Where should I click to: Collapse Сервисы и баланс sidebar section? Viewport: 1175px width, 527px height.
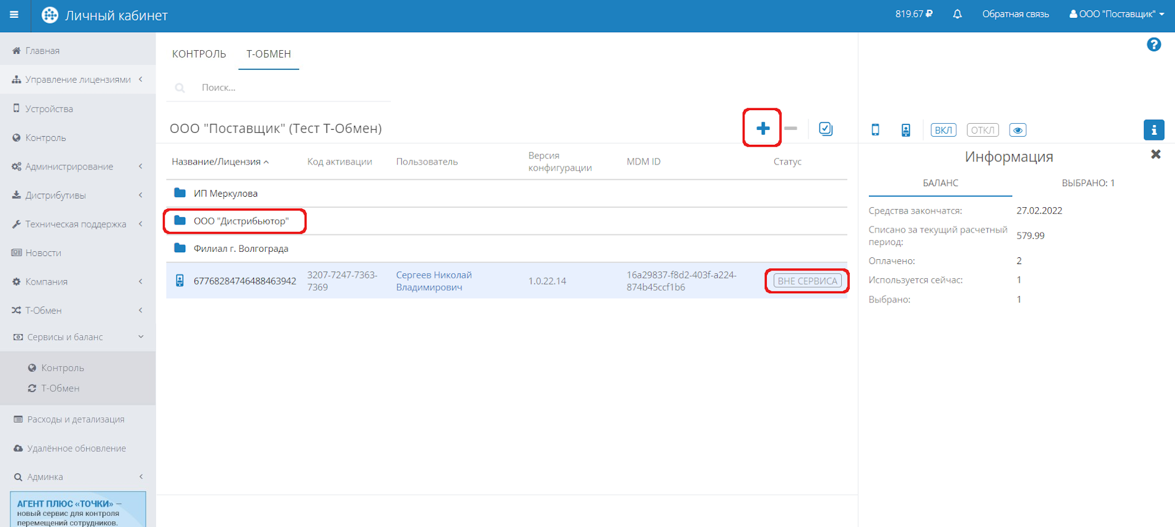click(77, 337)
